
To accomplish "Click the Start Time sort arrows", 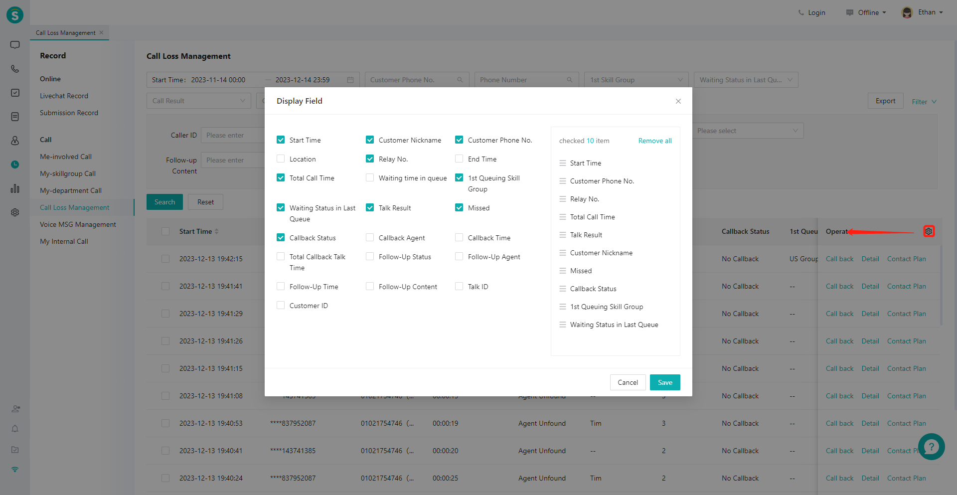I will click(216, 231).
